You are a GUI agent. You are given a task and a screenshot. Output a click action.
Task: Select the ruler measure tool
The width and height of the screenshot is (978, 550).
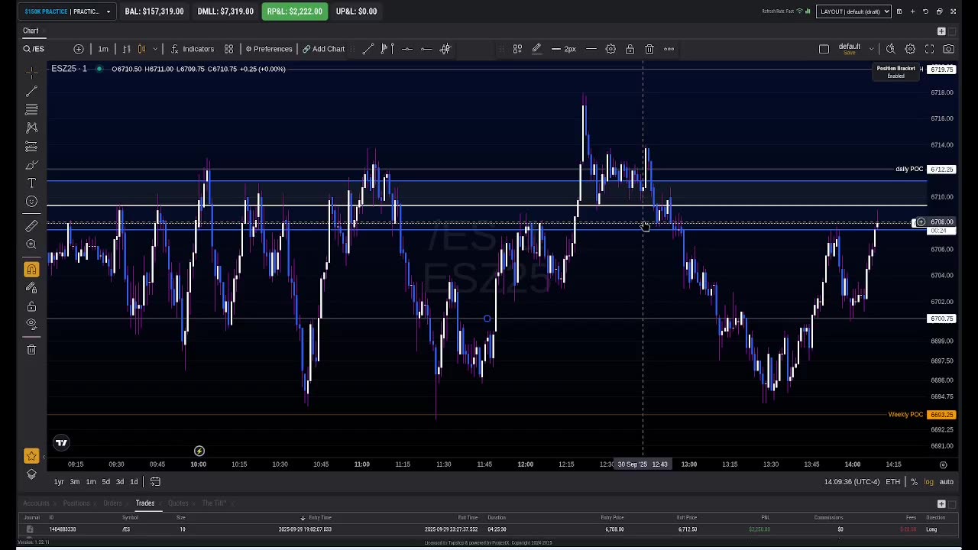[31, 226]
